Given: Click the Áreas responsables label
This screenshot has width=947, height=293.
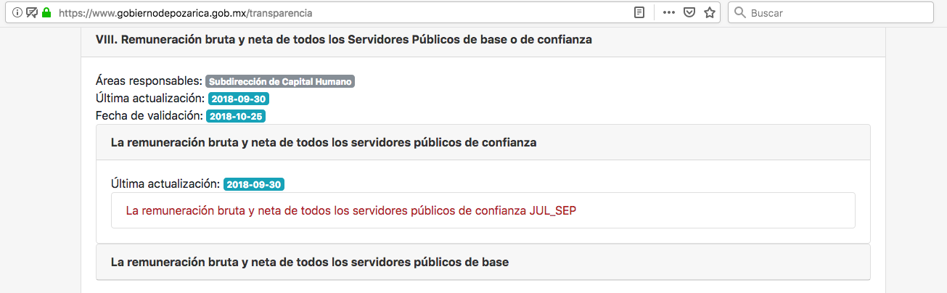Looking at the screenshot, I should (149, 81).
